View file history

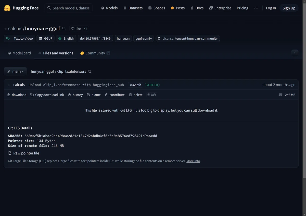click(75, 95)
